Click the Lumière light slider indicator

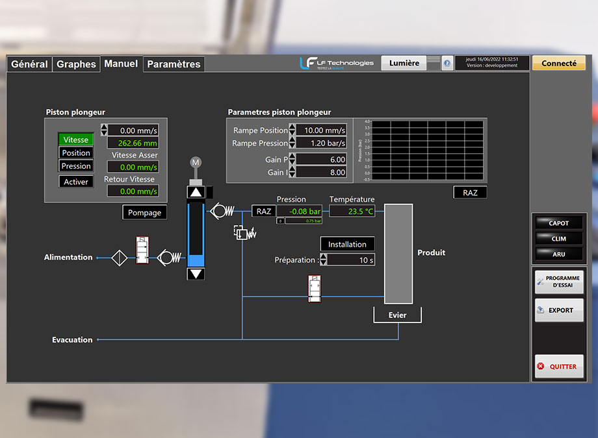pos(434,63)
